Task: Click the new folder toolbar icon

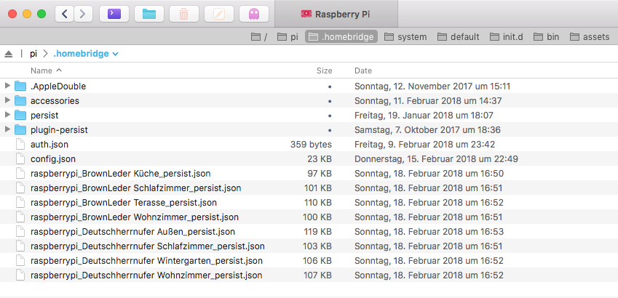Action: 149,14
